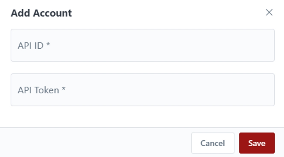Activate the first input, API ID
This screenshot has height=157, width=284.
click(x=143, y=45)
